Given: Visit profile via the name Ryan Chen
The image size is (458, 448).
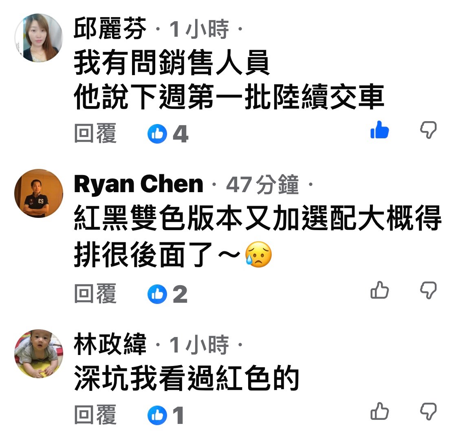Looking at the screenshot, I should pyautogui.click(x=139, y=184).
